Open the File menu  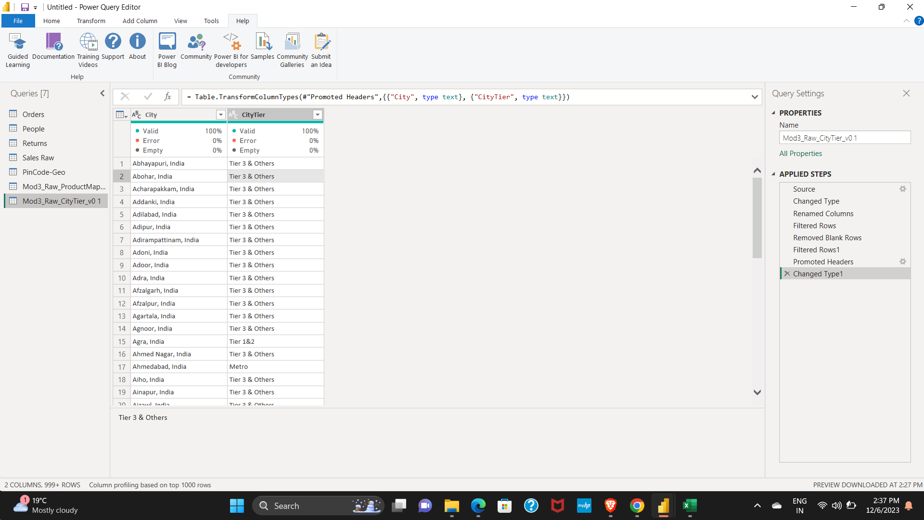[18, 21]
